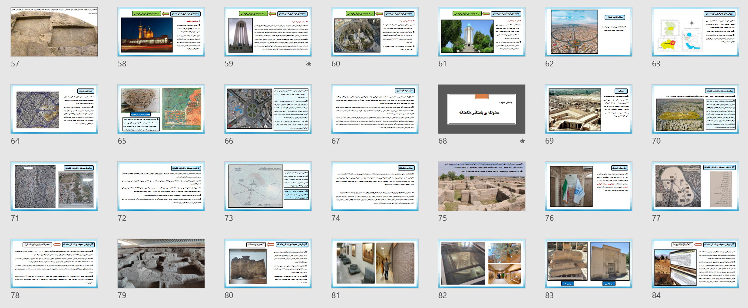The image size is (748, 308).
Task: Select slide 58 showing the golden-domed shrine at night
Action: tap(161, 32)
